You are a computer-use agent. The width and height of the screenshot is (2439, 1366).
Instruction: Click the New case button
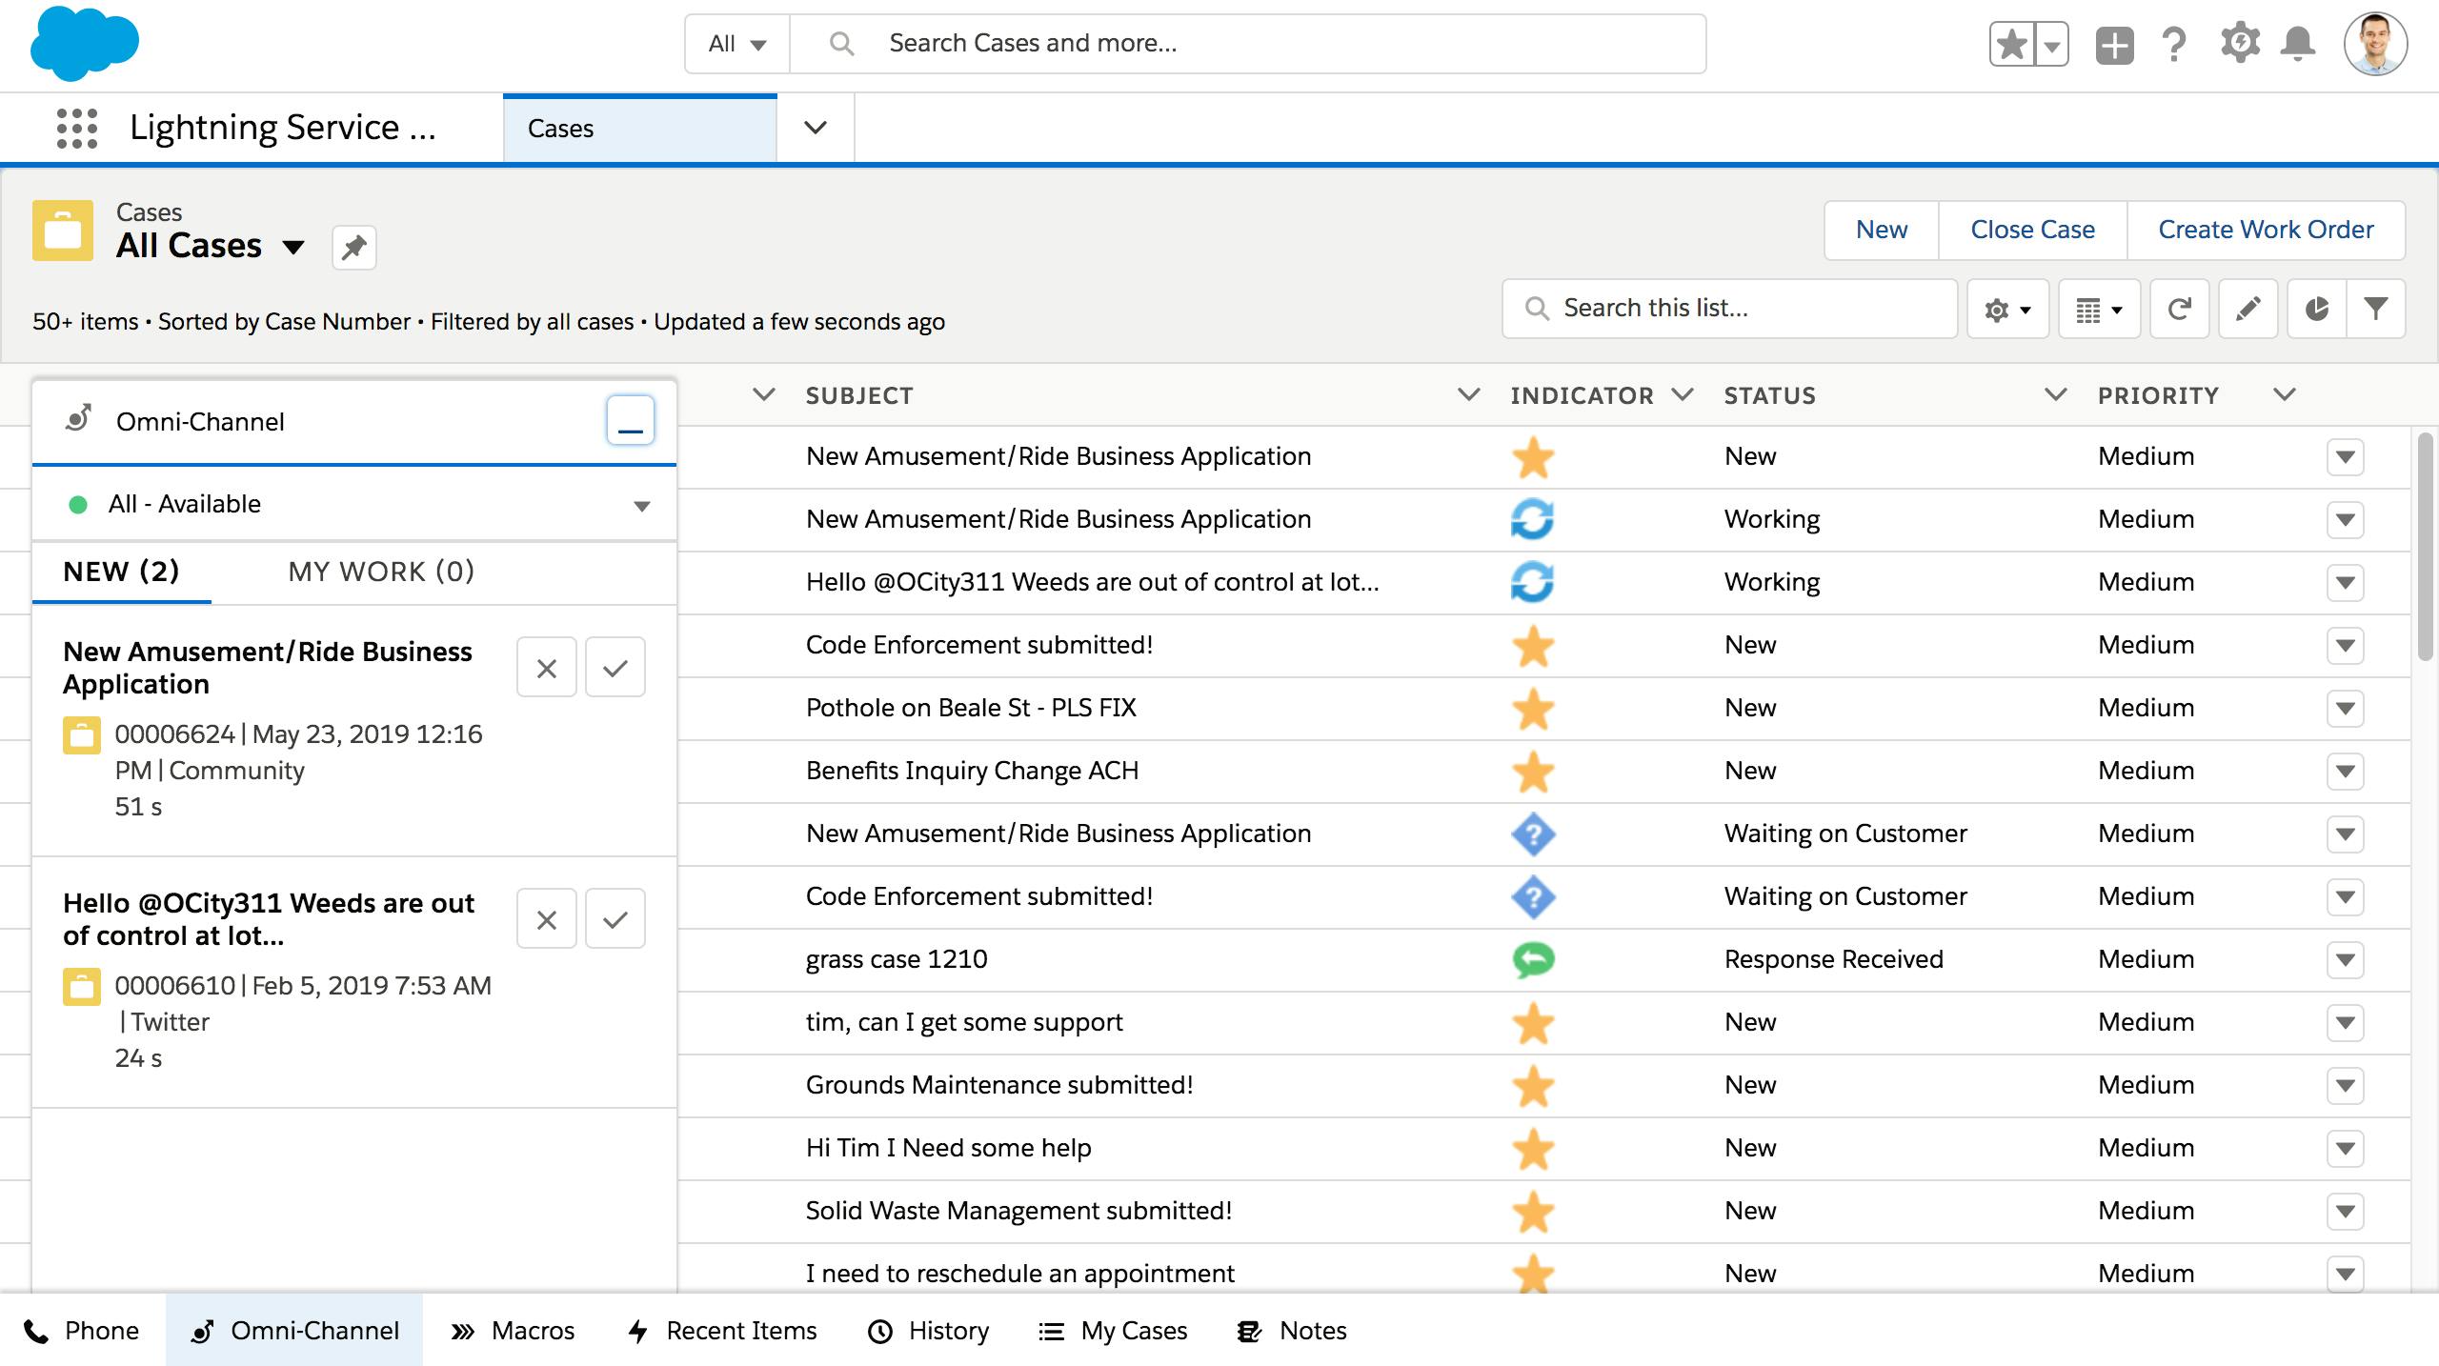tap(1882, 230)
